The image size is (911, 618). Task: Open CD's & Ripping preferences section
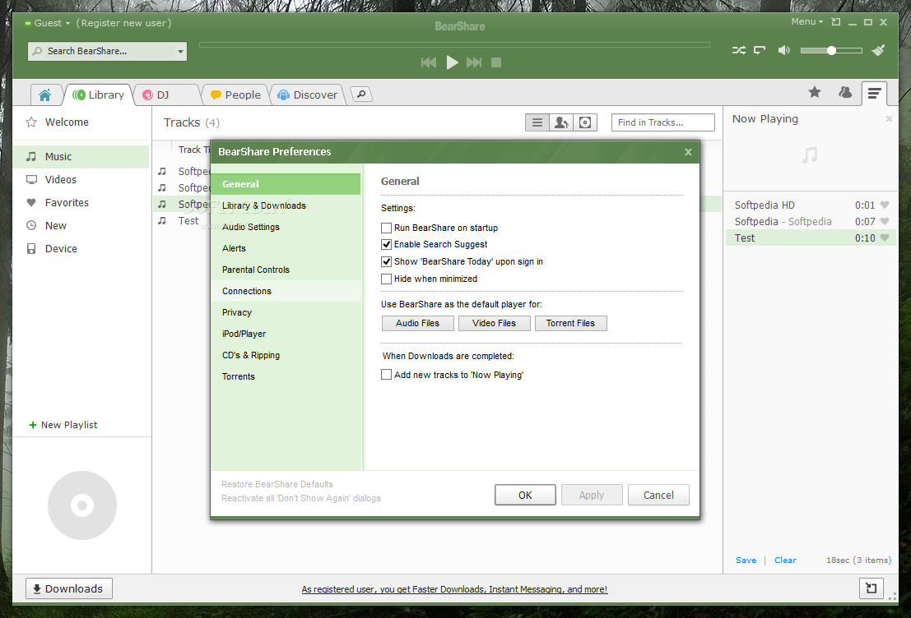tap(286, 355)
